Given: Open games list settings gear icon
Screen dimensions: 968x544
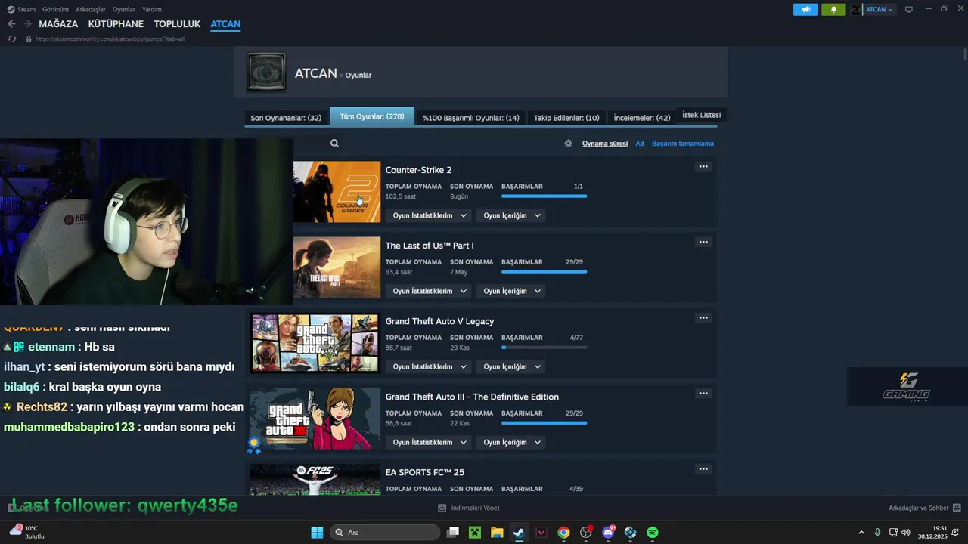Looking at the screenshot, I should [568, 144].
